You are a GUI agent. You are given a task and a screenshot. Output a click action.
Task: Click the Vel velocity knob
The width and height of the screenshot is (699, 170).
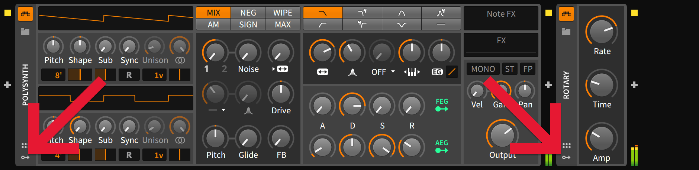(x=477, y=90)
